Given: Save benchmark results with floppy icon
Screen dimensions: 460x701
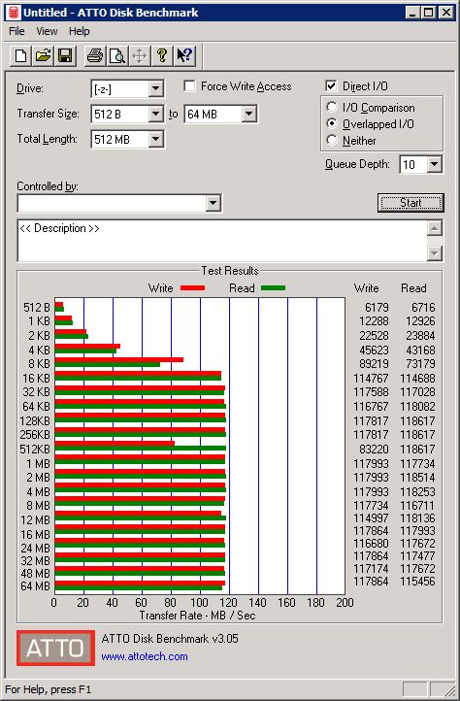Looking at the screenshot, I should tap(65, 56).
